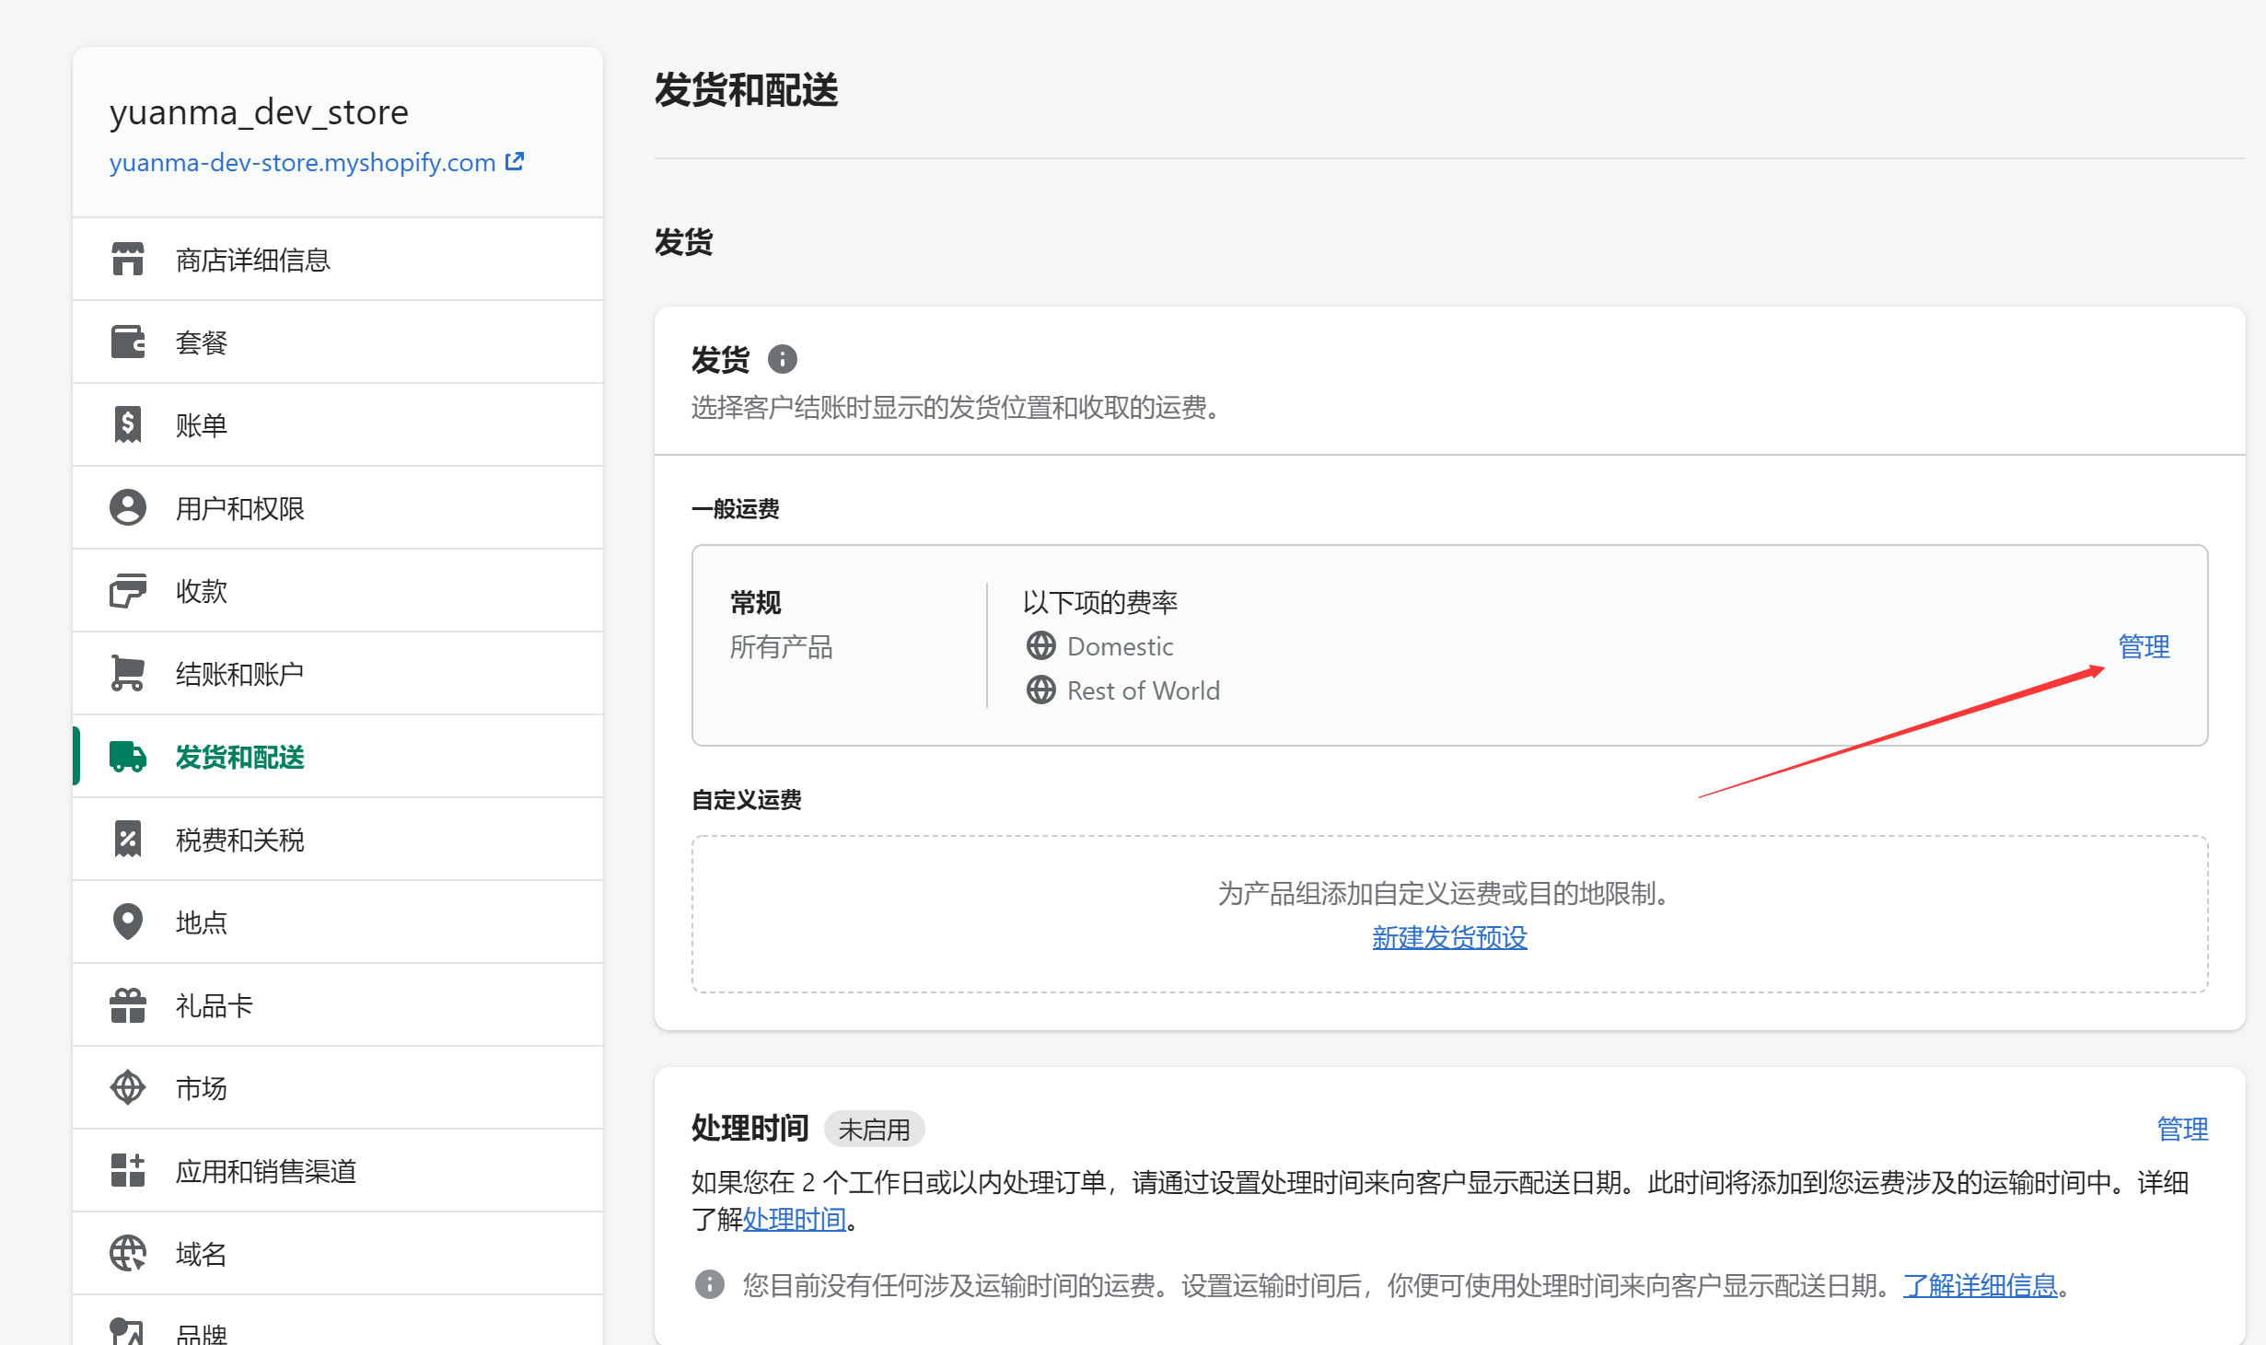Go to 账单 billing settings
This screenshot has width=2266, height=1345.
(338, 424)
